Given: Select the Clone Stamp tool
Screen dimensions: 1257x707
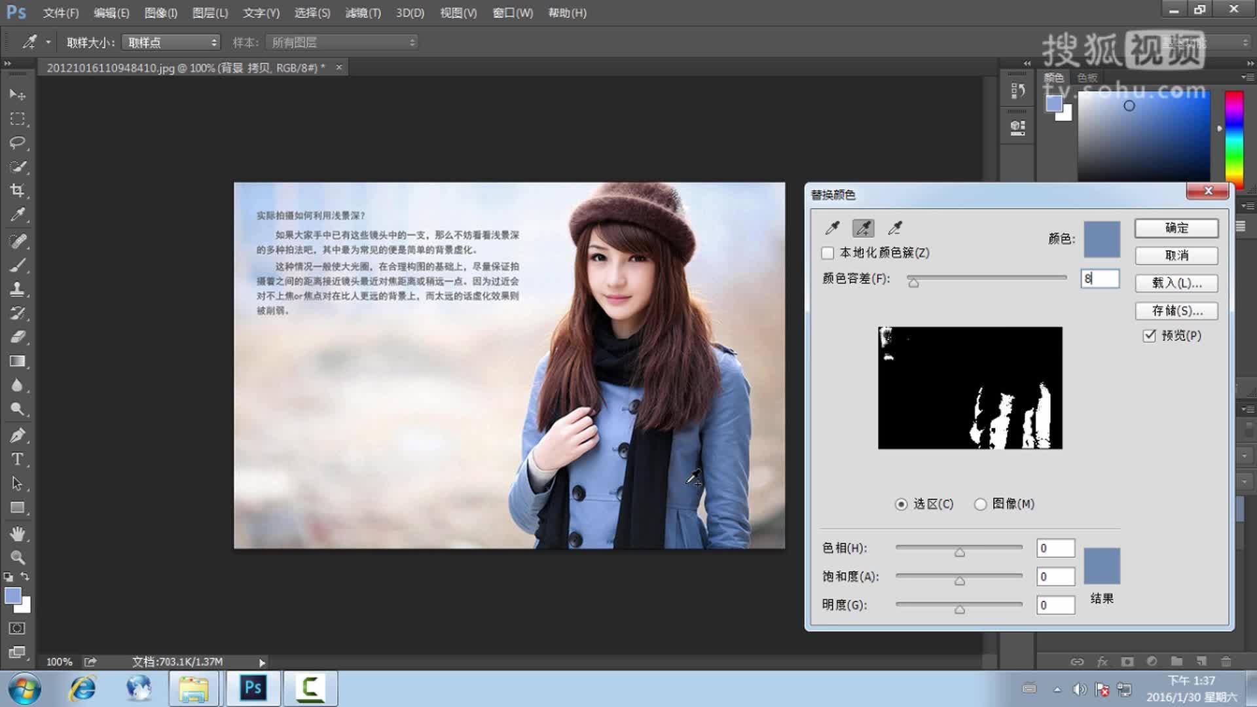Looking at the screenshot, I should (18, 289).
